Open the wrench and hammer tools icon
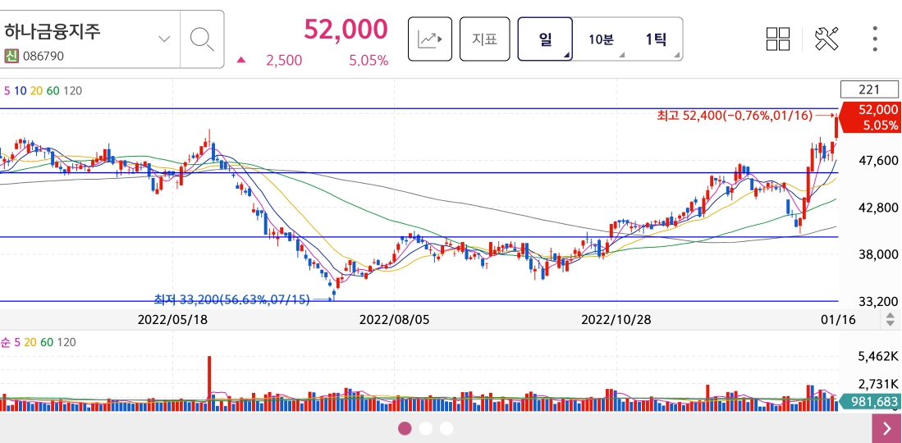The height and width of the screenshot is (443, 902). point(826,39)
